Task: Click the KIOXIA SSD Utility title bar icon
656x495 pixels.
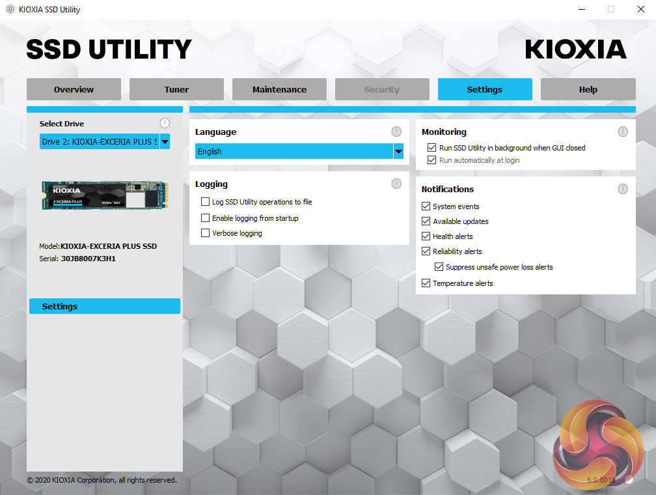Action: click(x=10, y=9)
